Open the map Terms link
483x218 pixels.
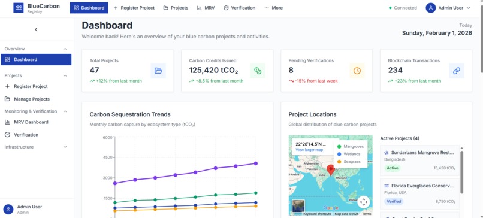367,214
